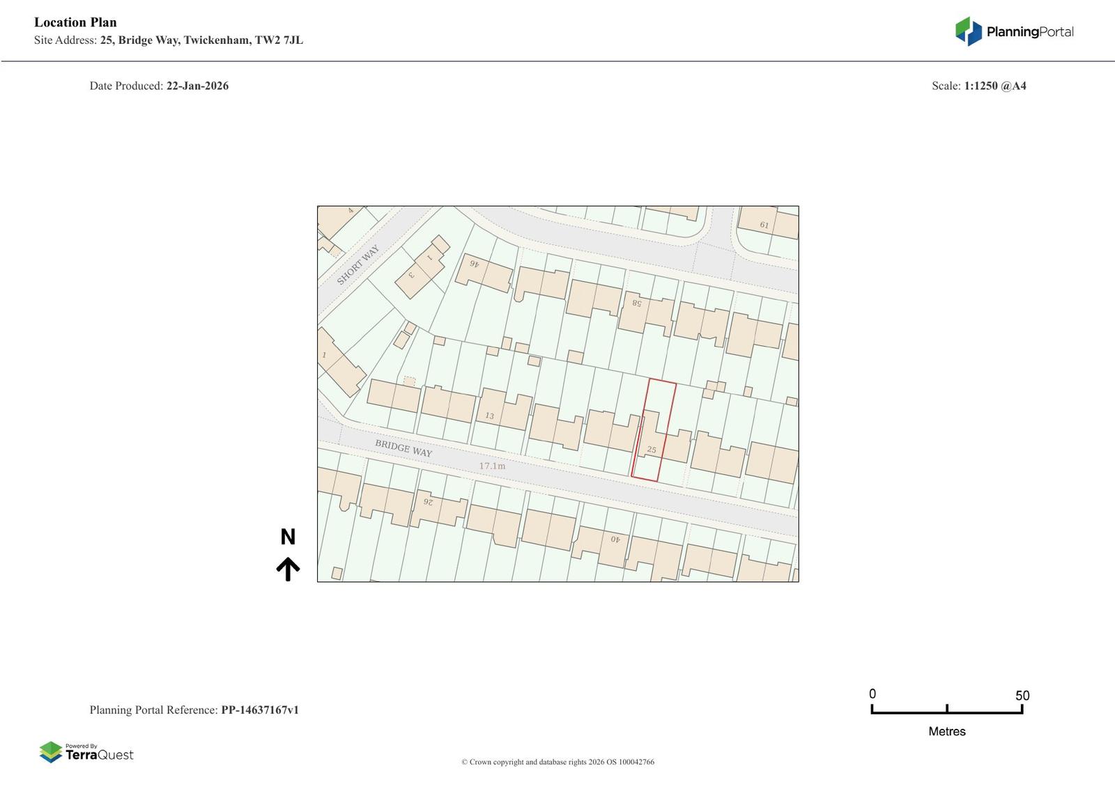Click the Bridge Way street label
The image size is (1115, 788).
coord(403,448)
